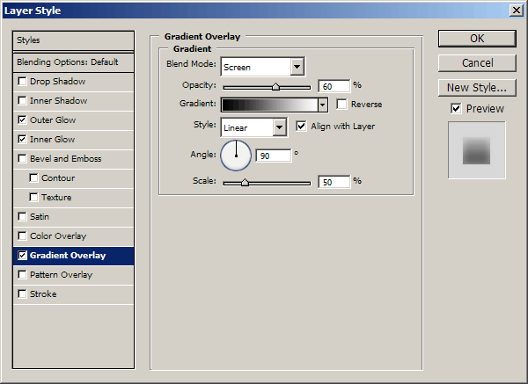Open the Blend Mode dropdown
This screenshot has height=384, width=528.
point(297,67)
